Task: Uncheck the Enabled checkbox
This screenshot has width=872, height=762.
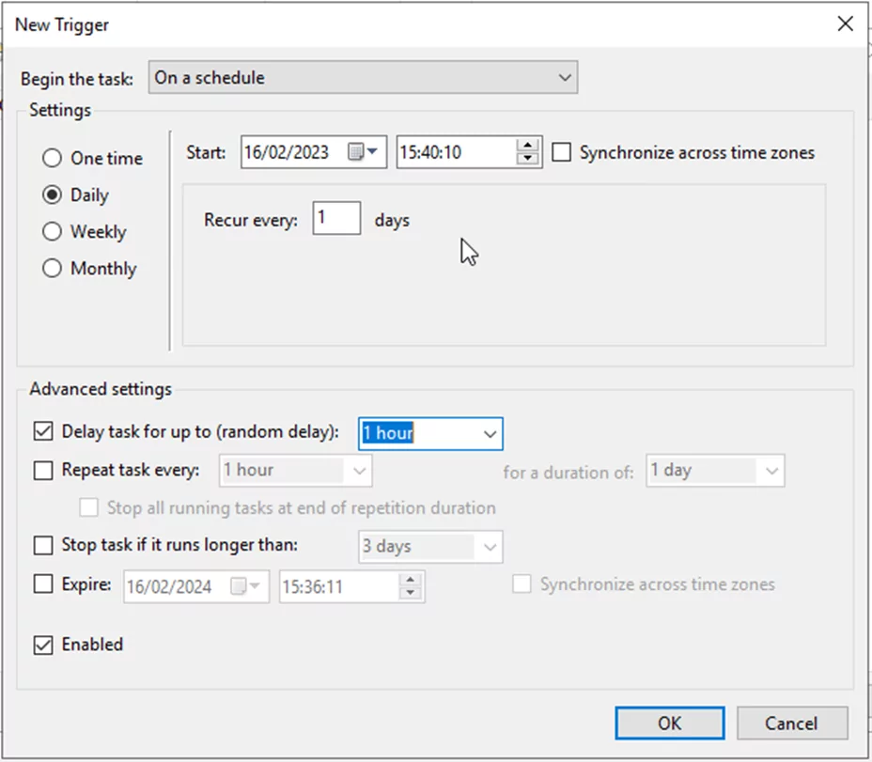Action: [x=43, y=645]
